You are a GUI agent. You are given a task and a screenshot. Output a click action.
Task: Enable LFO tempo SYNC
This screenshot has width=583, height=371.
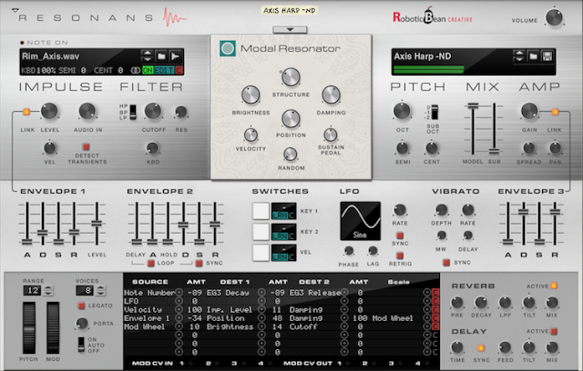coord(400,236)
